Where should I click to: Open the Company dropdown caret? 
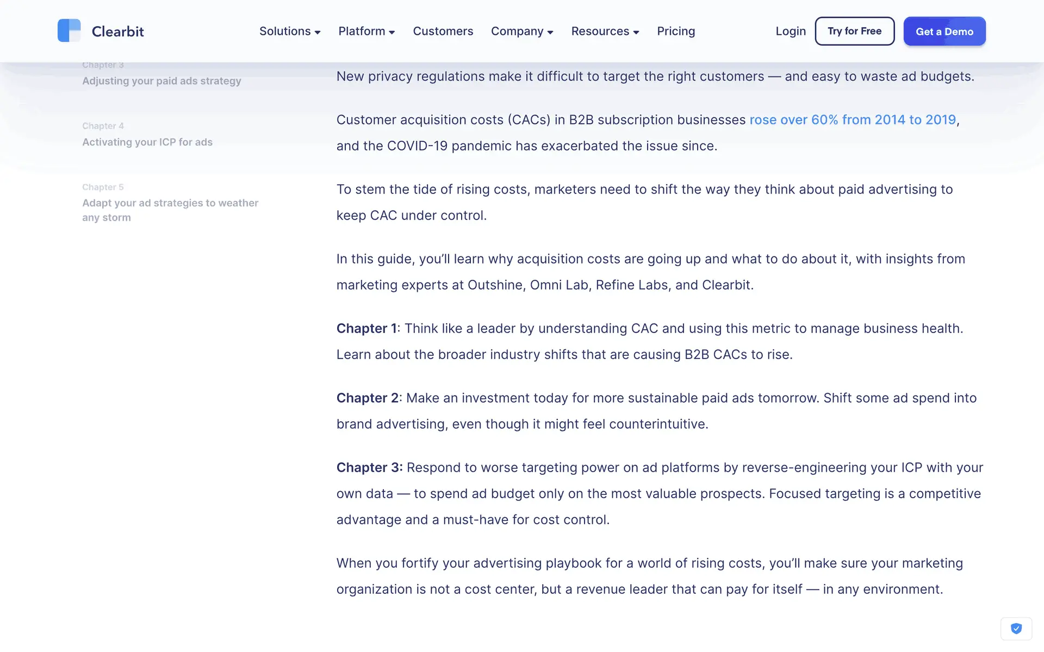(x=550, y=32)
